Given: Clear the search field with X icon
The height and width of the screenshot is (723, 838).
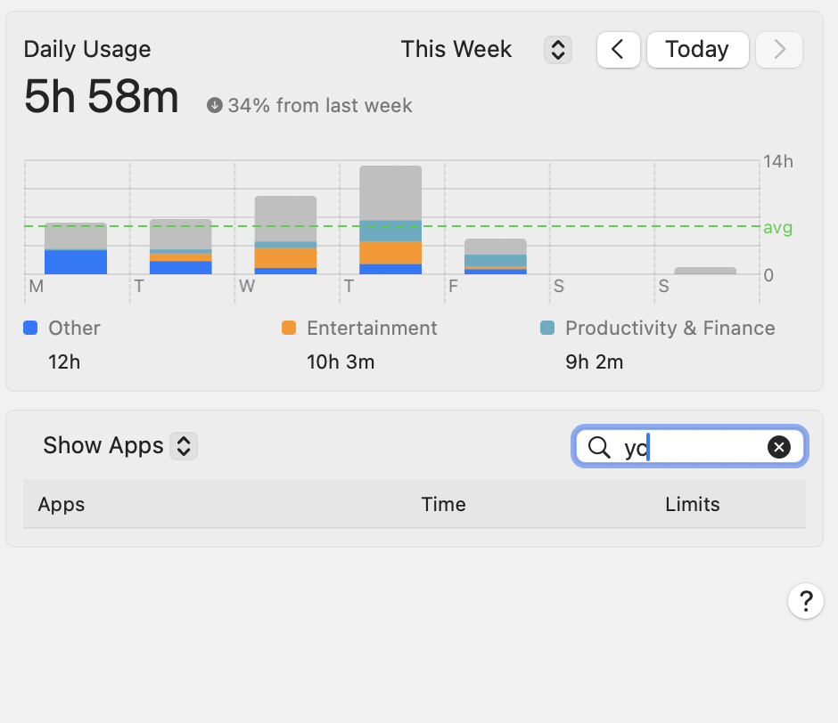Looking at the screenshot, I should click(778, 447).
